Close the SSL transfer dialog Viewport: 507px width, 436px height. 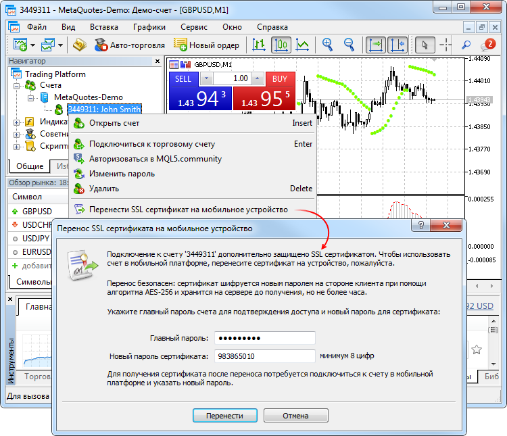click(x=446, y=225)
